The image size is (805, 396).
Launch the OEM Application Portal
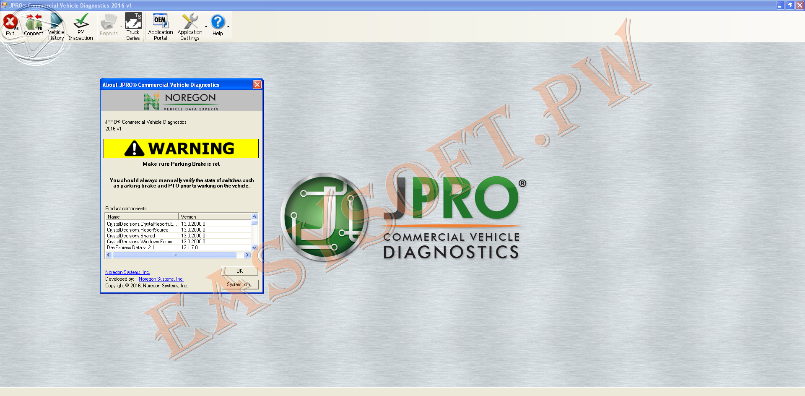(x=161, y=26)
